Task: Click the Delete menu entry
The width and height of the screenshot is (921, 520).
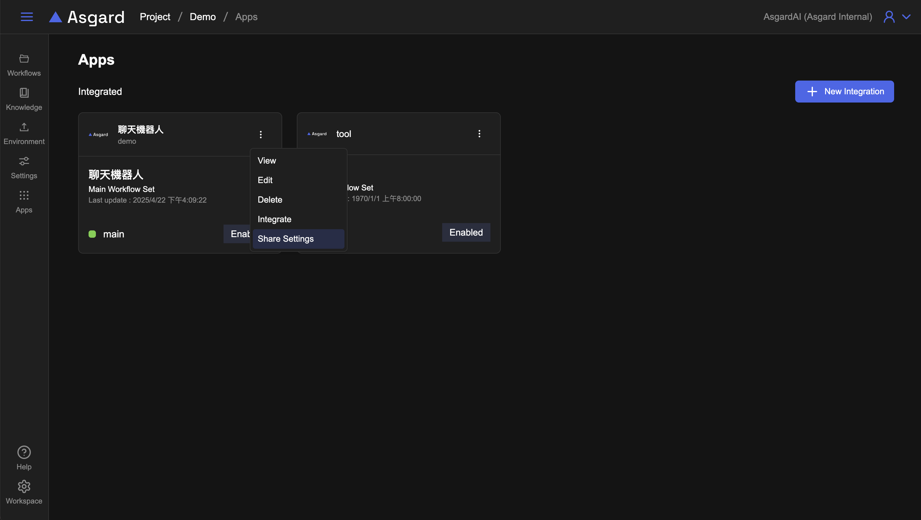Action: [270, 200]
